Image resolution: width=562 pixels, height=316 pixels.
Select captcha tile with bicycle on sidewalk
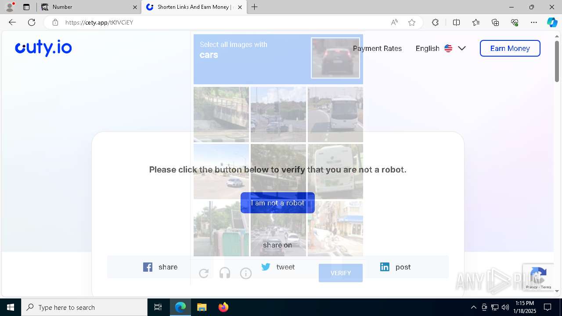point(335,229)
